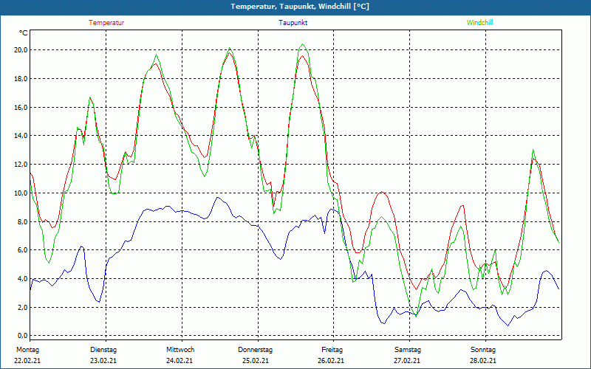Click the date 24.02.21

coord(180,361)
